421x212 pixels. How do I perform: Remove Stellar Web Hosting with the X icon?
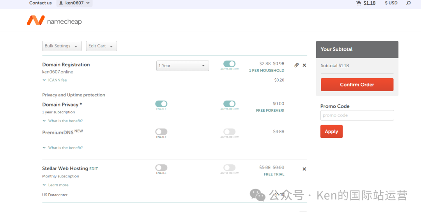[x=304, y=169]
